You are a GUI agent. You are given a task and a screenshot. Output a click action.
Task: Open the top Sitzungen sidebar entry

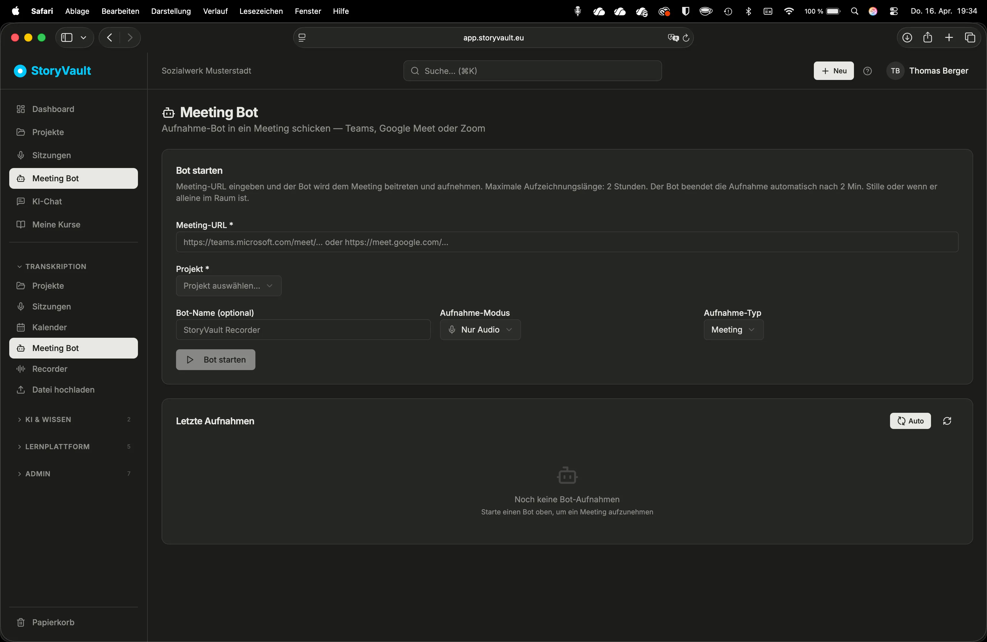(x=73, y=155)
